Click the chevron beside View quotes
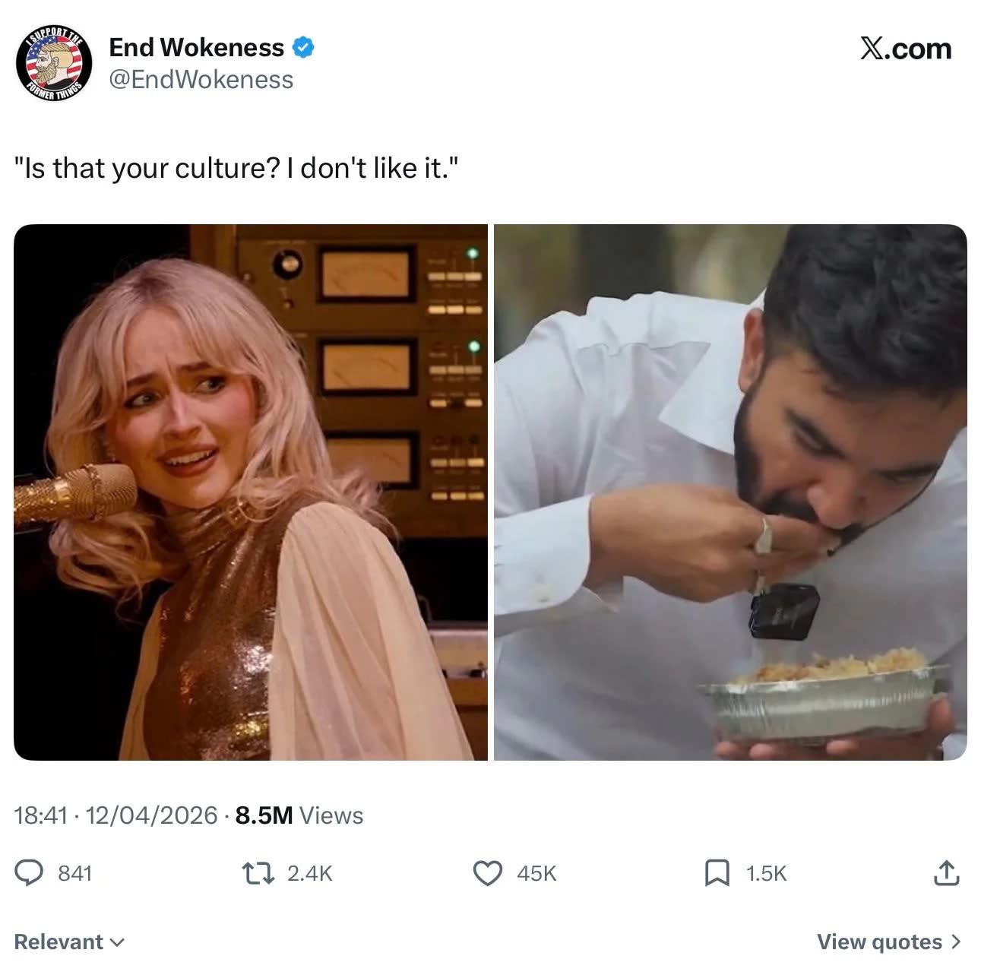The width and height of the screenshot is (981, 975). coord(956,942)
